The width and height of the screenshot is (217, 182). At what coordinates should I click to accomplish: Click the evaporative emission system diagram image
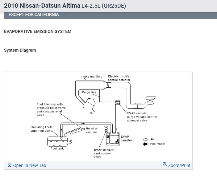point(98,117)
